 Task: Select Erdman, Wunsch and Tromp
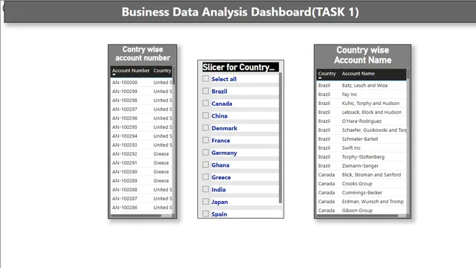point(373,202)
